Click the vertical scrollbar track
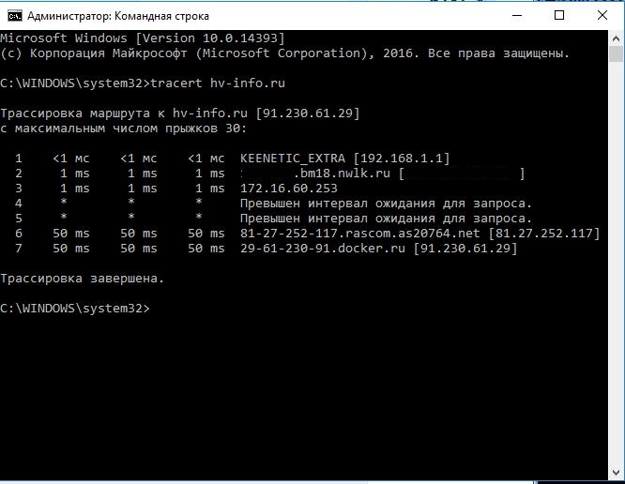This screenshot has height=484, width=625. tap(616, 281)
